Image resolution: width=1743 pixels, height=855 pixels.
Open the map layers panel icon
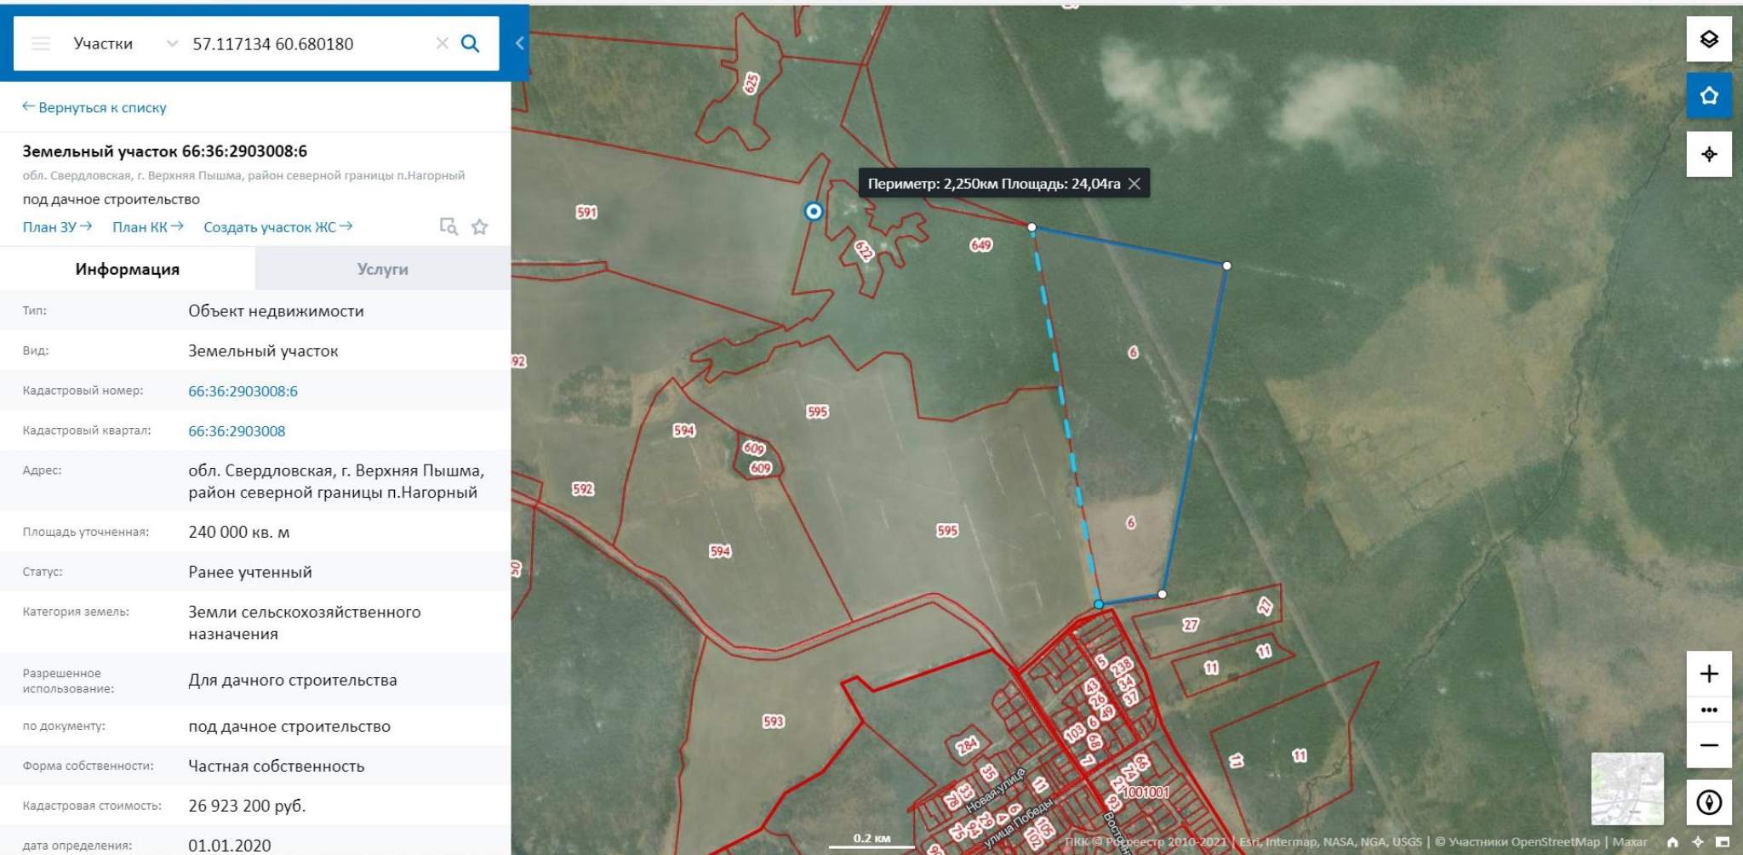coord(1709,39)
